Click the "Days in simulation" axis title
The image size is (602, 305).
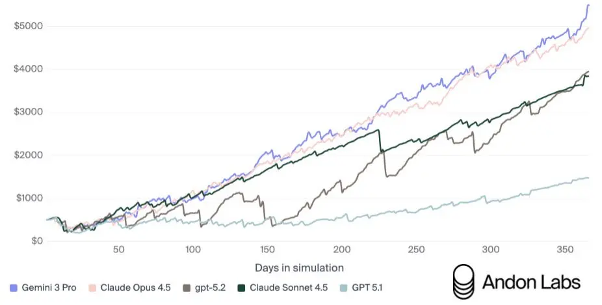click(x=300, y=267)
